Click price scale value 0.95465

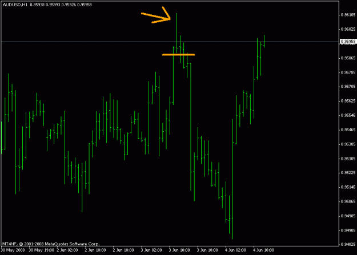tap(348, 130)
